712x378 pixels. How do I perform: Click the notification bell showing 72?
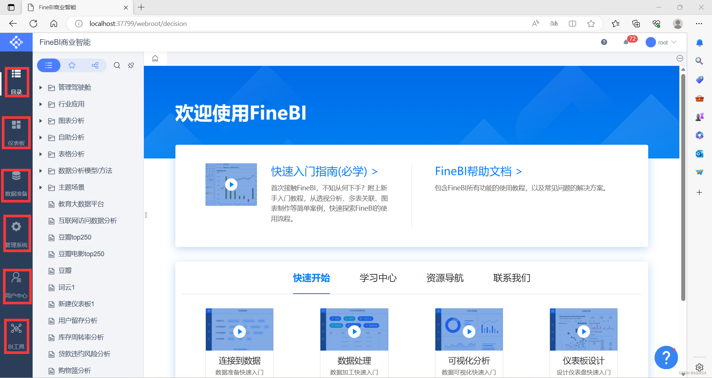click(626, 42)
